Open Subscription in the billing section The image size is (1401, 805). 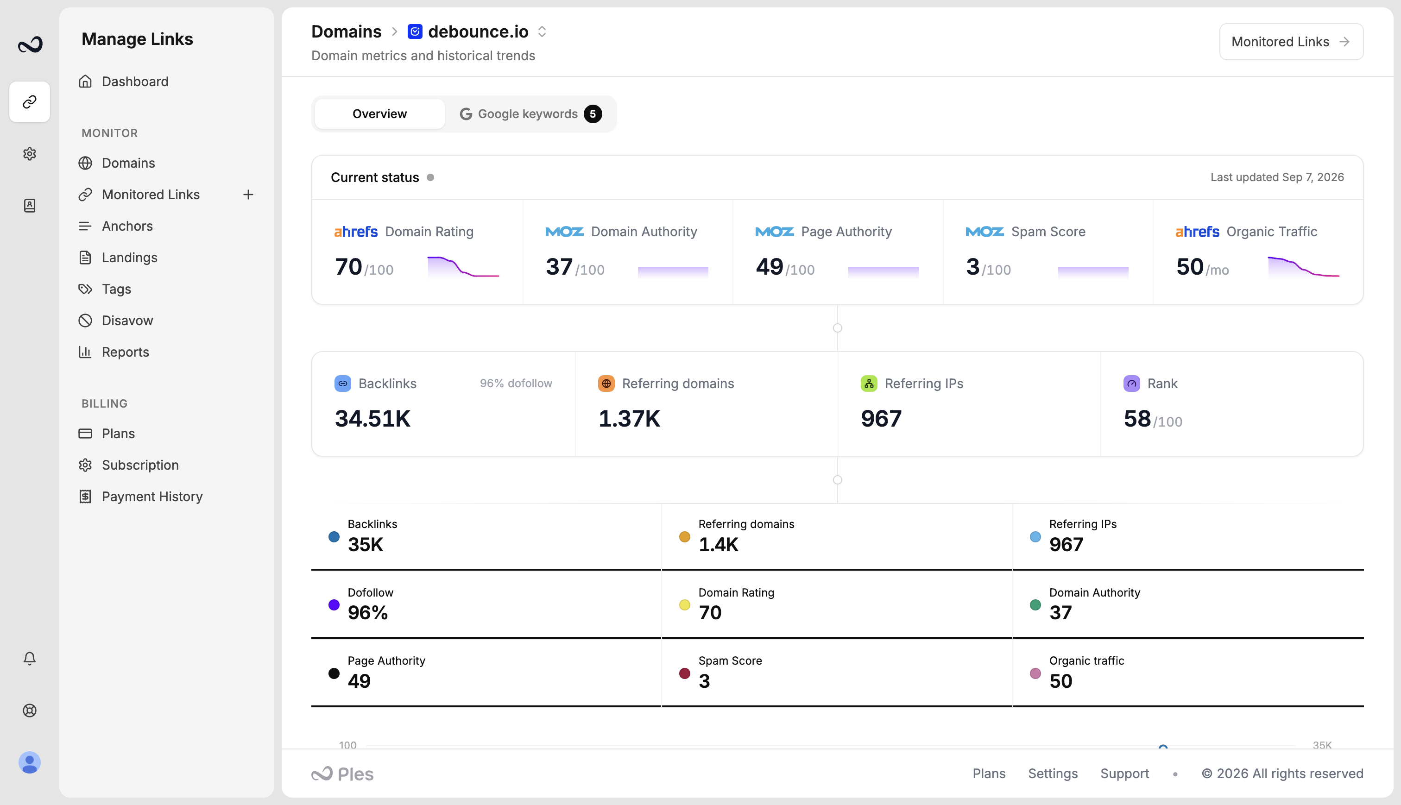tap(140, 465)
